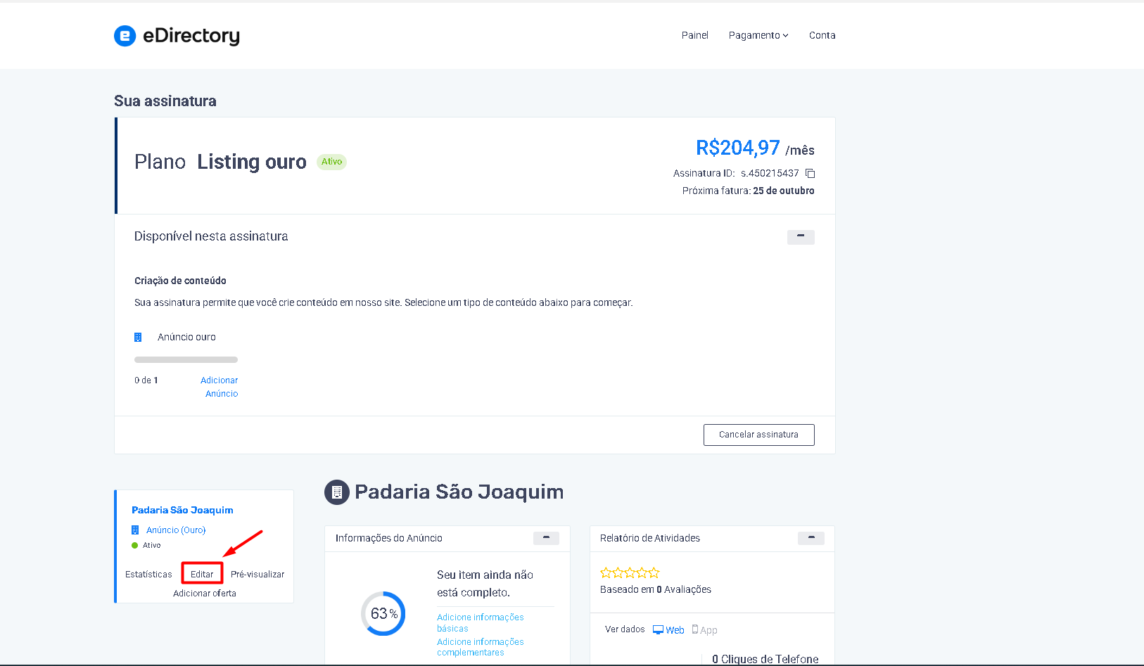Click Cancelar assinatura button
Screen dimensions: 1144x666
(x=759, y=435)
